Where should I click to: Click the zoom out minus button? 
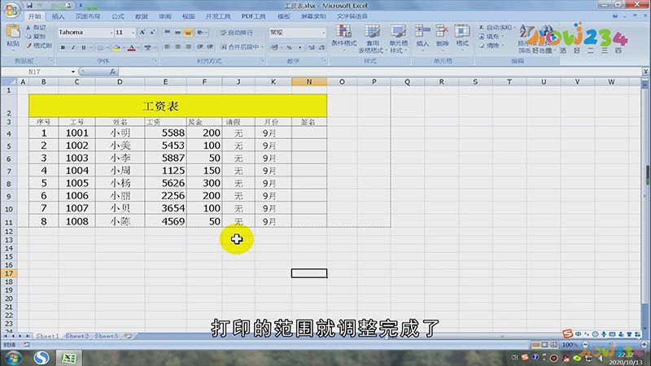click(x=585, y=344)
